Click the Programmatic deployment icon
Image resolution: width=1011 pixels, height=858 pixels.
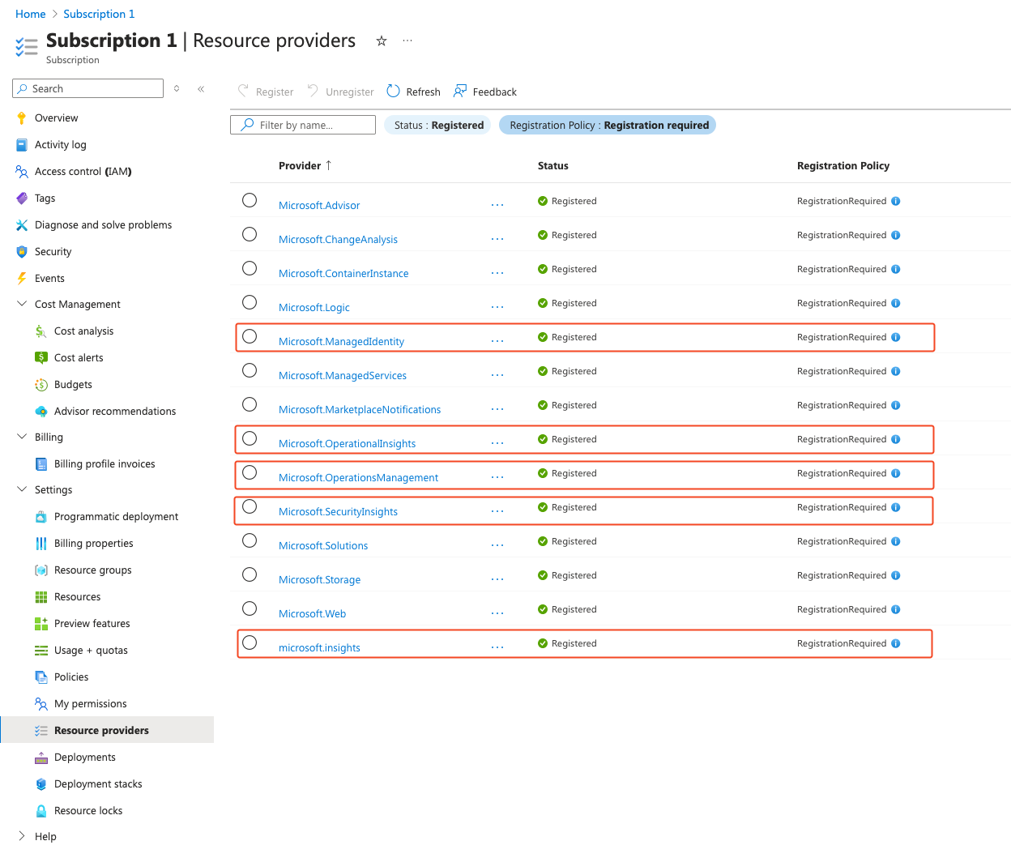tap(41, 517)
